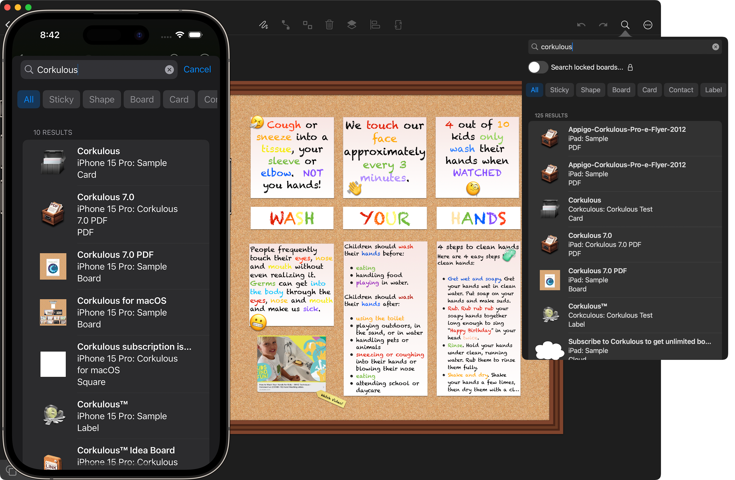Click the trash delete icon in toolbar

(329, 25)
